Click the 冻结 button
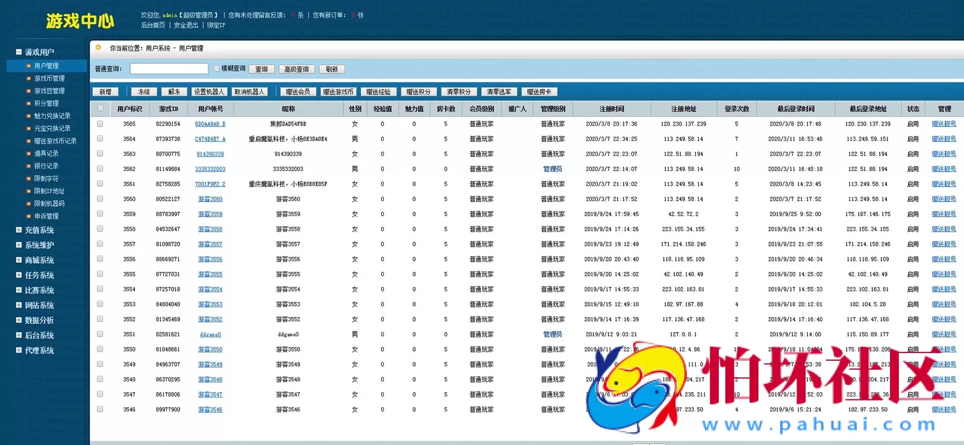This screenshot has width=964, height=445. [x=144, y=92]
